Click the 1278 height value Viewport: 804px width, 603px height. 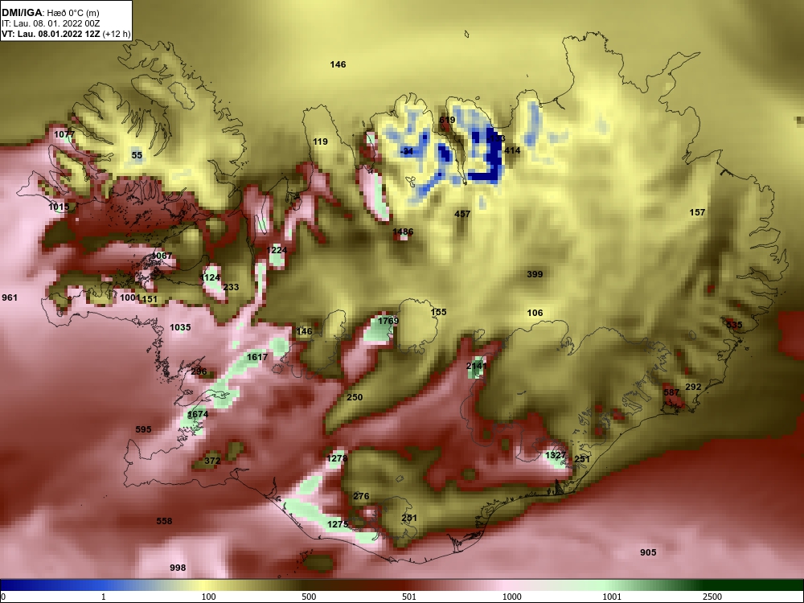[338, 458]
